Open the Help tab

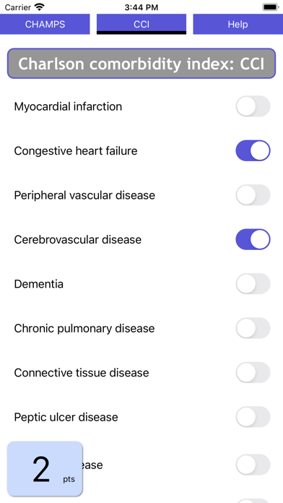point(238,24)
